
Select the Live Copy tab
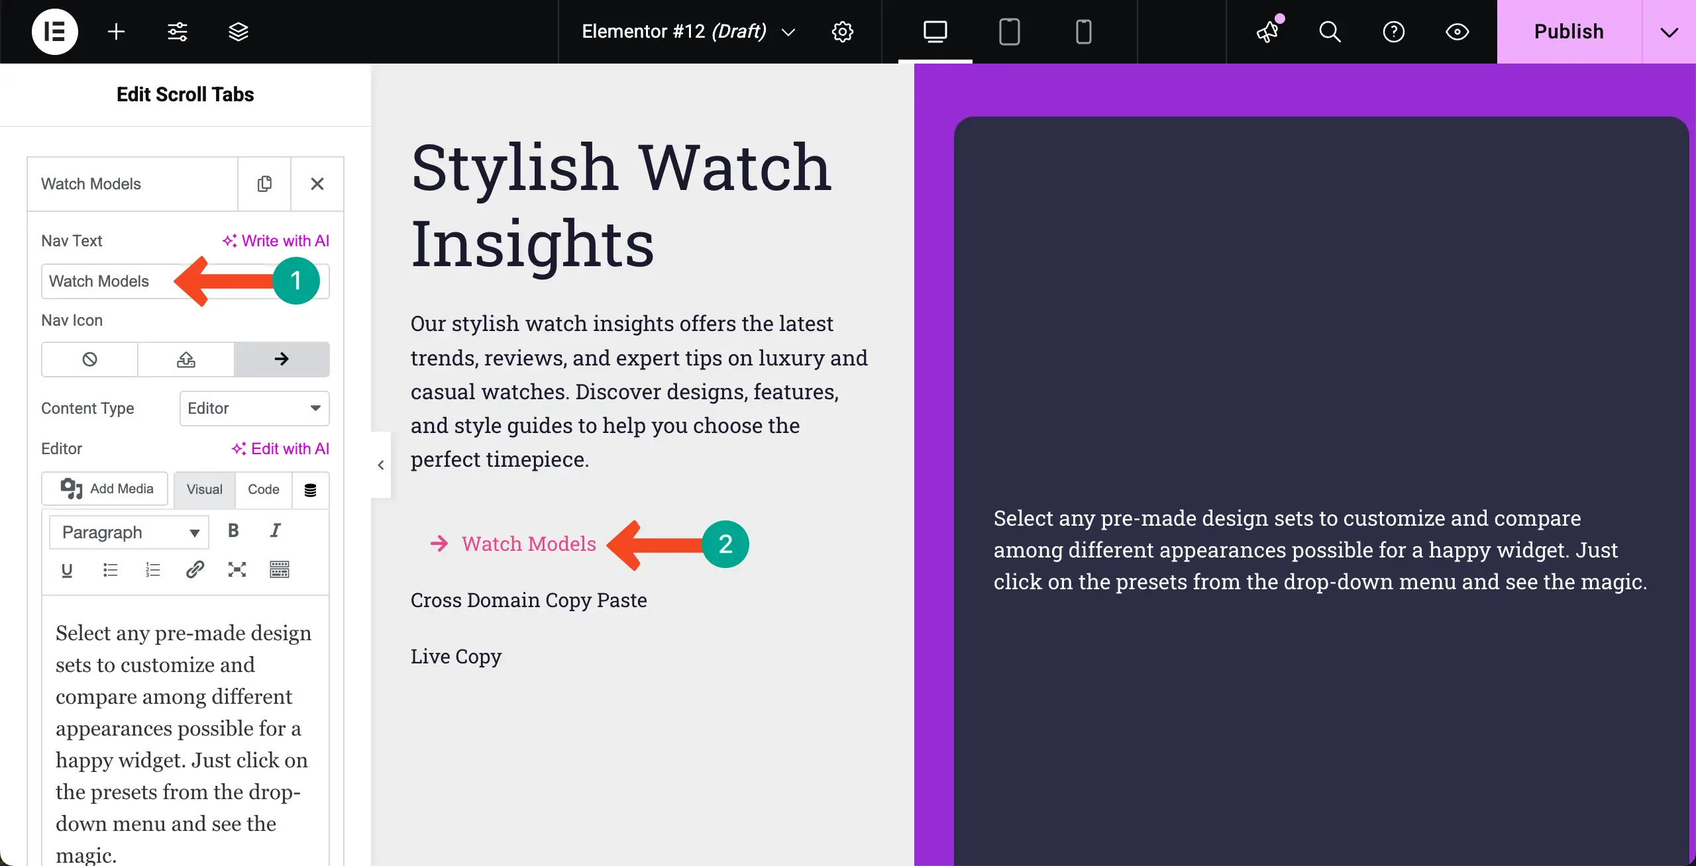click(456, 657)
